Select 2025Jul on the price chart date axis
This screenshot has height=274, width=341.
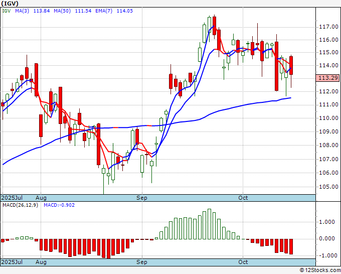click(x=12, y=198)
